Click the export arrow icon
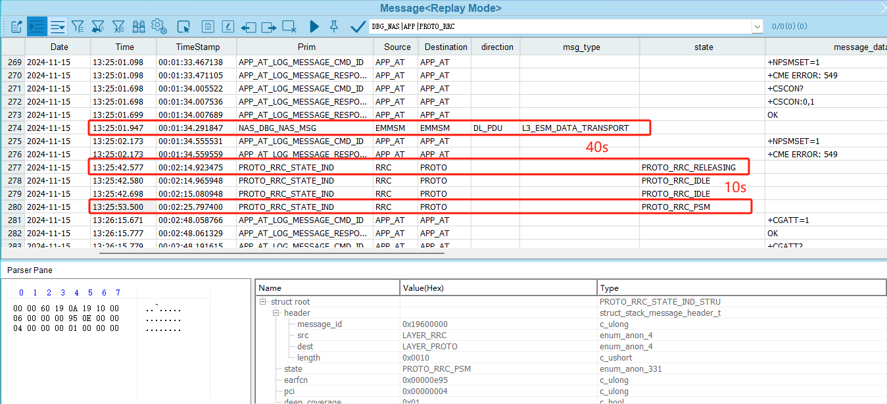This screenshot has height=404, width=887. pos(269,26)
